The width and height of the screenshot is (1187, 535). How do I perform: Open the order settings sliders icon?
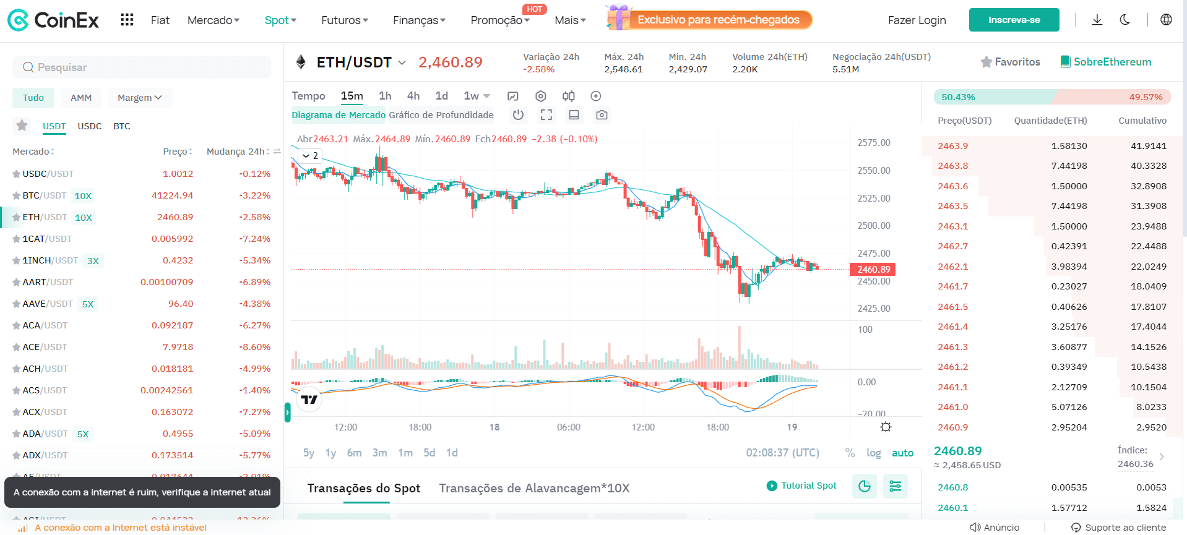click(x=896, y=486)
